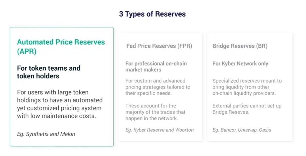Click 'For token teams and token holders' subtitle

pos(49,72)
